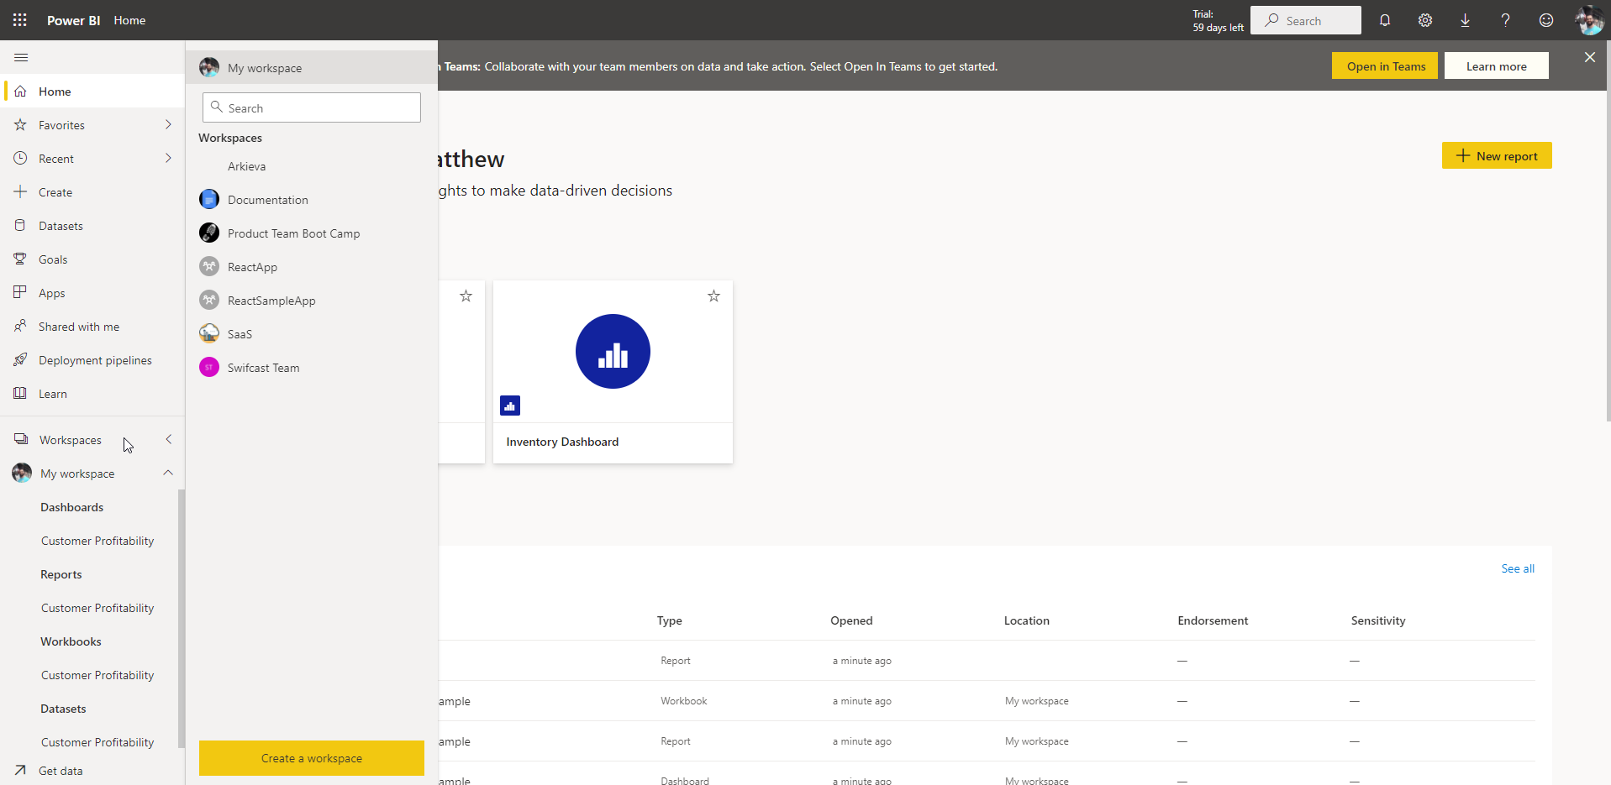Collapse My workspace chevron in sidebar
This screenshot has width=1611, height=785.
tap(168, 473)
